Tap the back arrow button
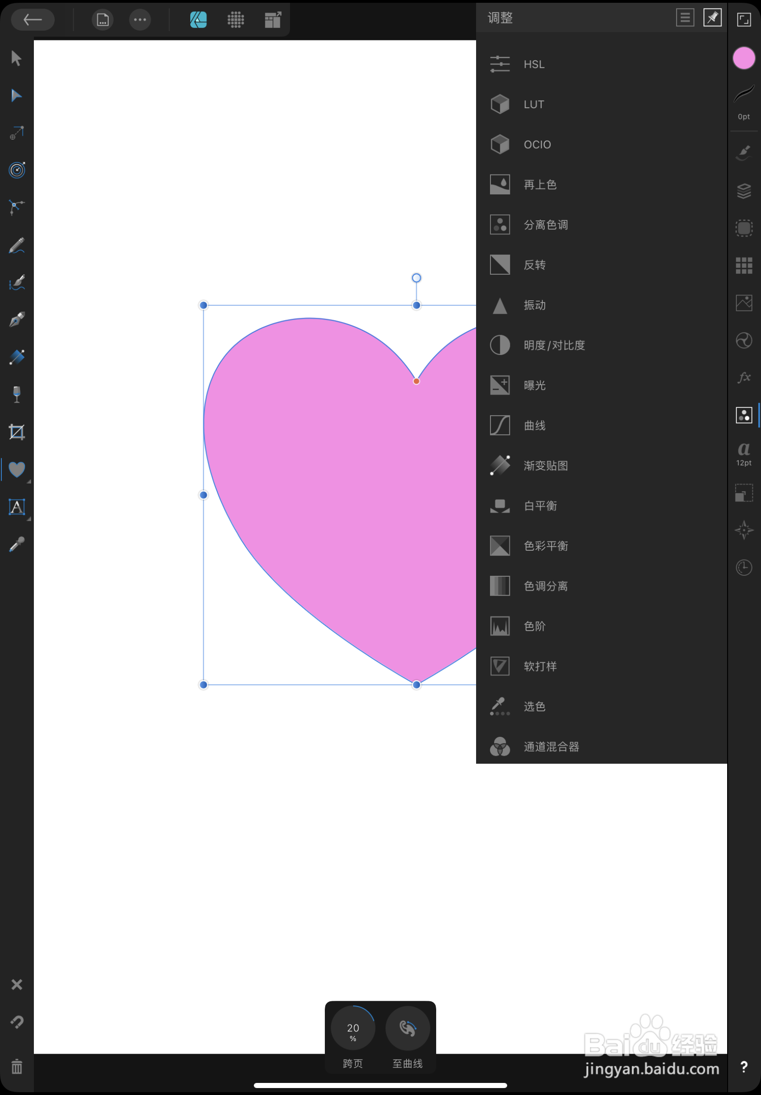The width and height of the screenshot is (761, 1095). point(32,19)
